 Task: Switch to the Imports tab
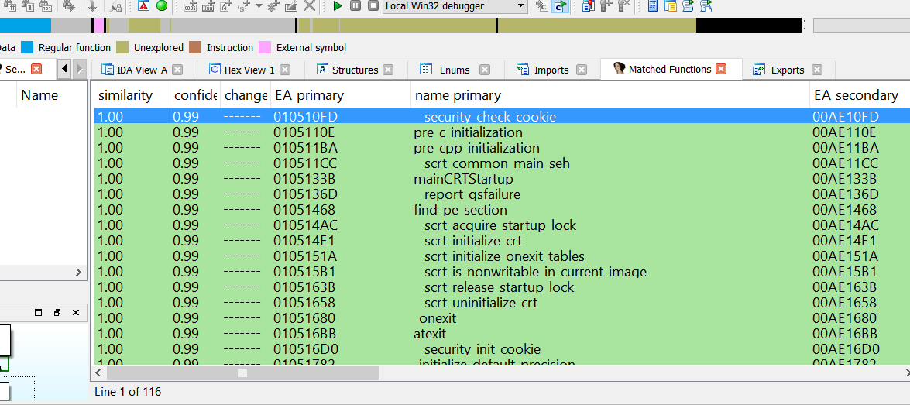(x=551, y=70)
